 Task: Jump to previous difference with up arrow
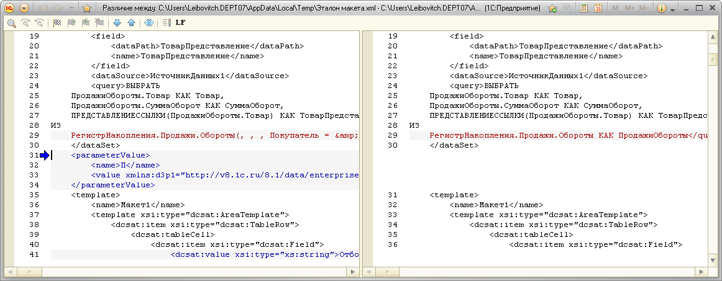click(x=130, y=23)
